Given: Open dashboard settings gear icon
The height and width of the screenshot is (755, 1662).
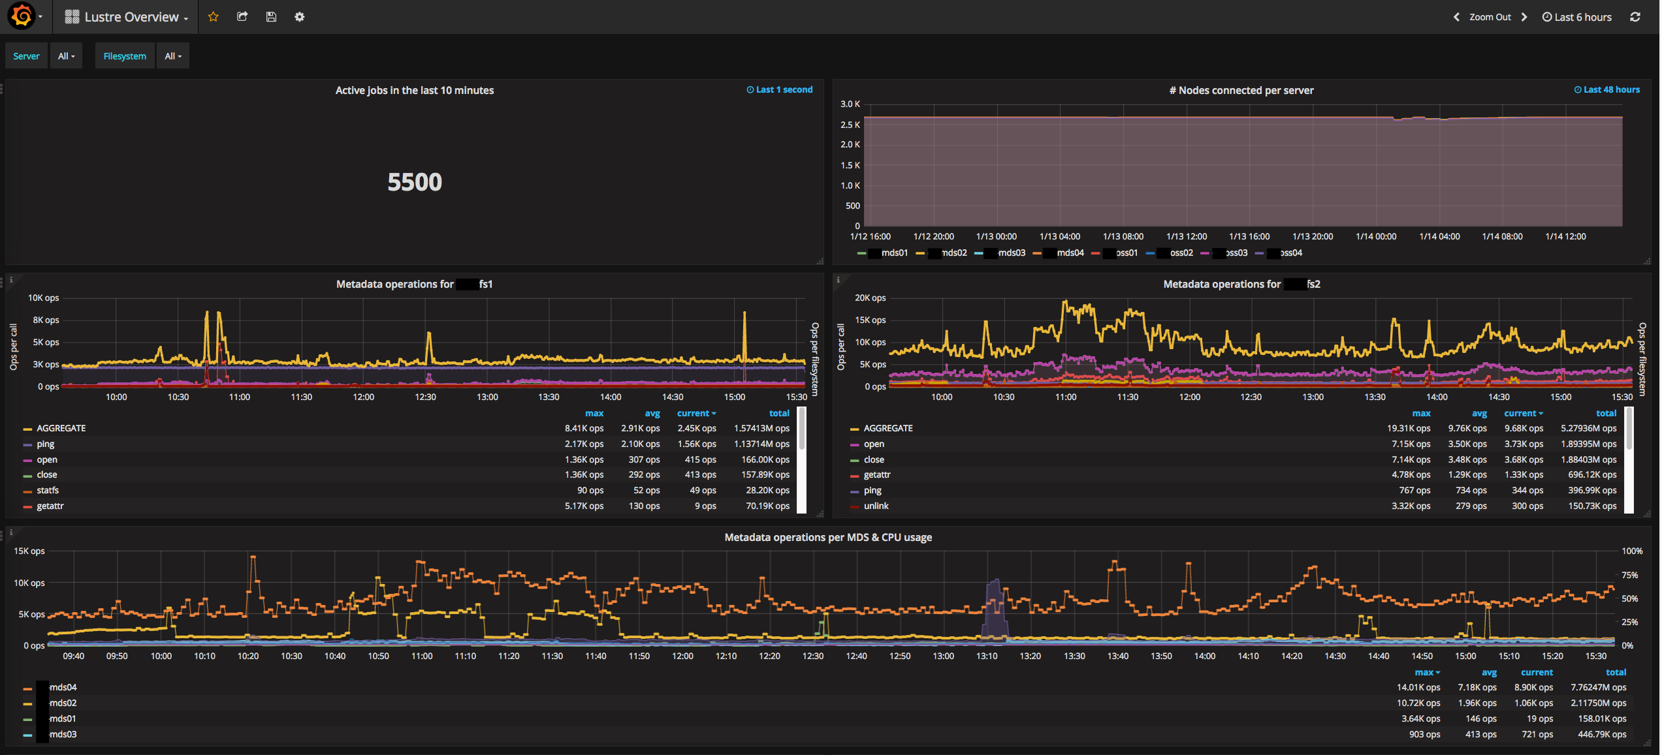Looking at the screenshot, I should click(x=299, y=17).
